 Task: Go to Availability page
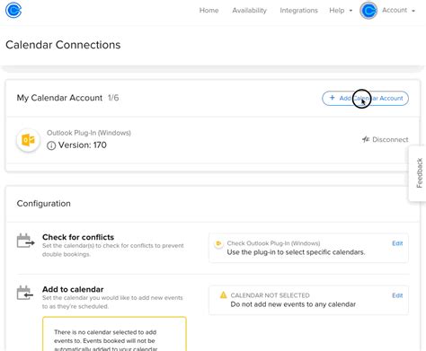[x=249, y=11]
